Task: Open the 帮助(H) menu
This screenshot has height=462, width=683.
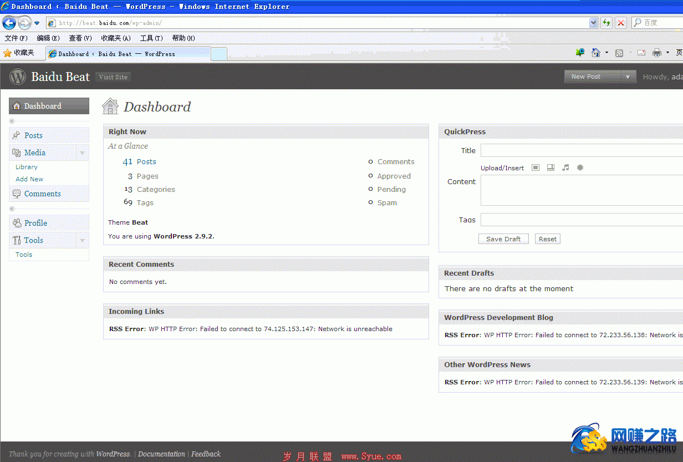Action: click(x=184, y=38)
